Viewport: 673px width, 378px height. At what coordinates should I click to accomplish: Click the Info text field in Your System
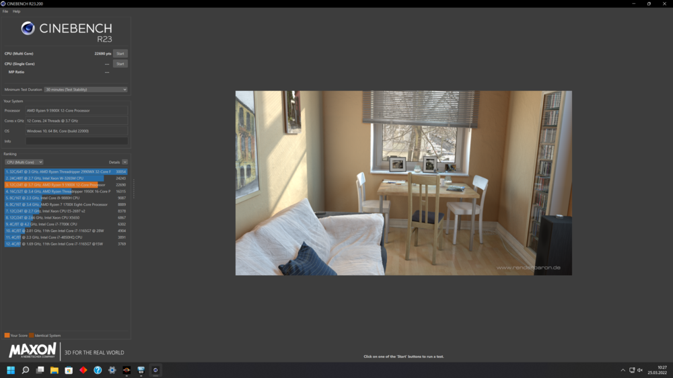pyautogui.click(x=76, y=141)
